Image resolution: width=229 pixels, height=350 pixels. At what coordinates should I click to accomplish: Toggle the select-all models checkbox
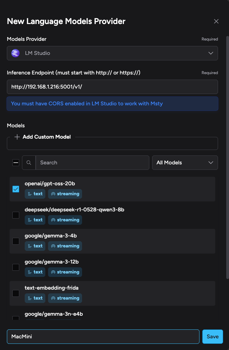[16, 163]
